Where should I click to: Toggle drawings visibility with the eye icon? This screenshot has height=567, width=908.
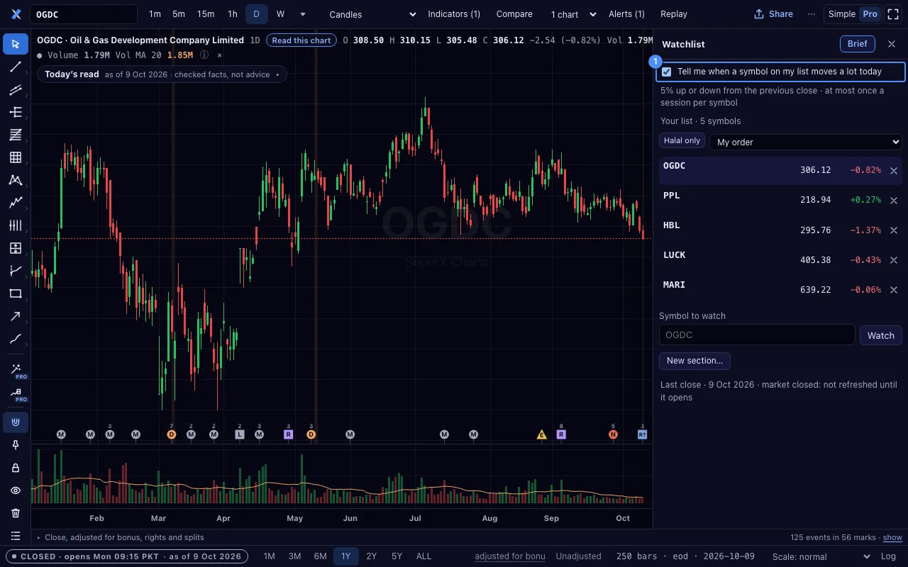point(16,490)
